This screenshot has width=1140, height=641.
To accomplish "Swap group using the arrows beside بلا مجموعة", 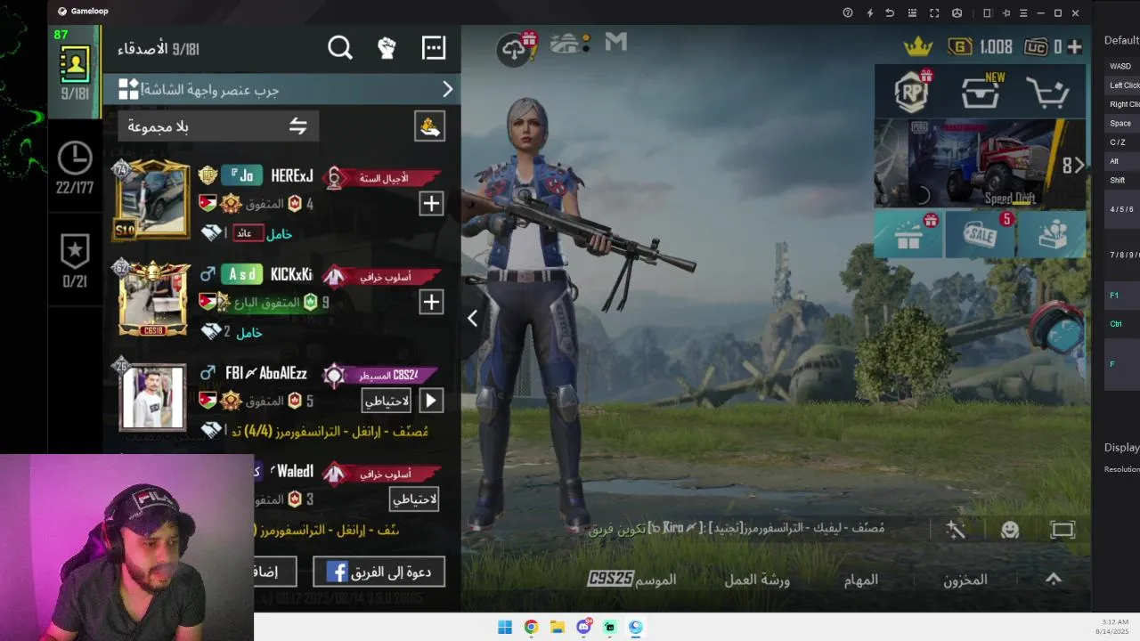I will point(298,126).
